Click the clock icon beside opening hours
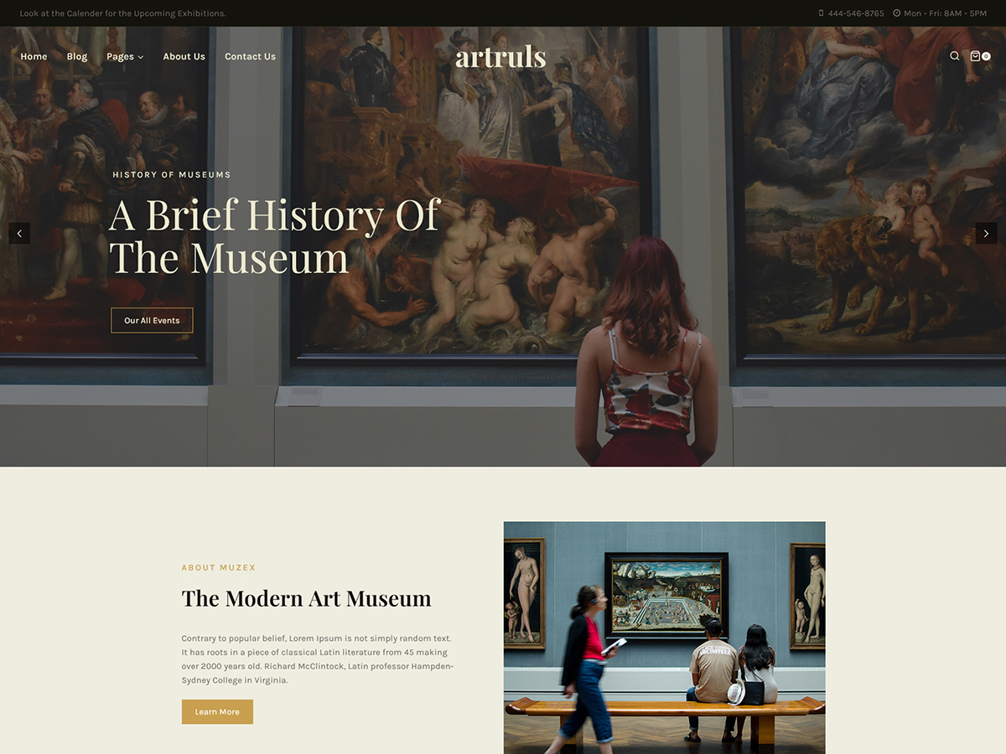 tap(896, 13)
